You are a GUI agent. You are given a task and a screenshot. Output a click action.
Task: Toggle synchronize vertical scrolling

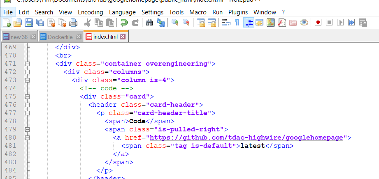(x=201, y=23)
